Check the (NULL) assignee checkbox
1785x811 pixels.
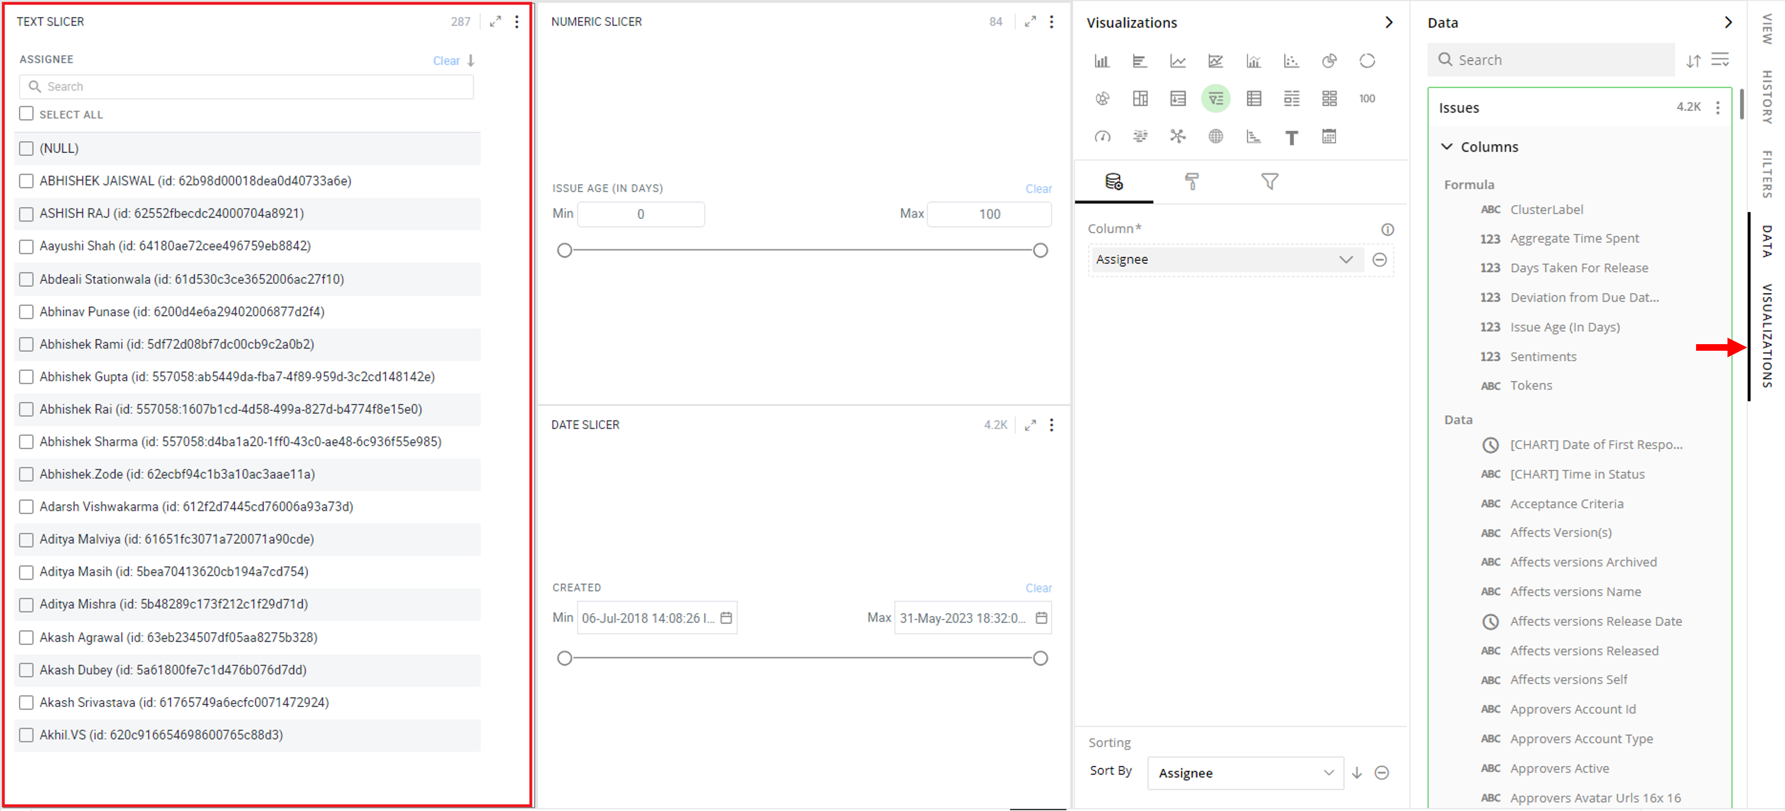pos(26,148)
